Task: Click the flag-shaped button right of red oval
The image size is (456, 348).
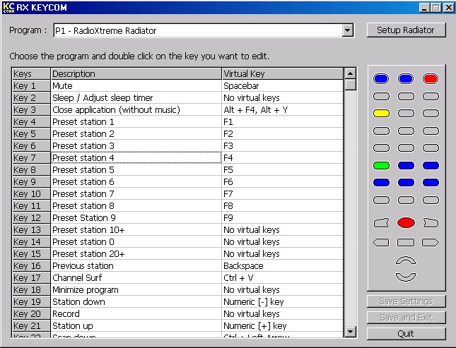Action: pos(431,223)
